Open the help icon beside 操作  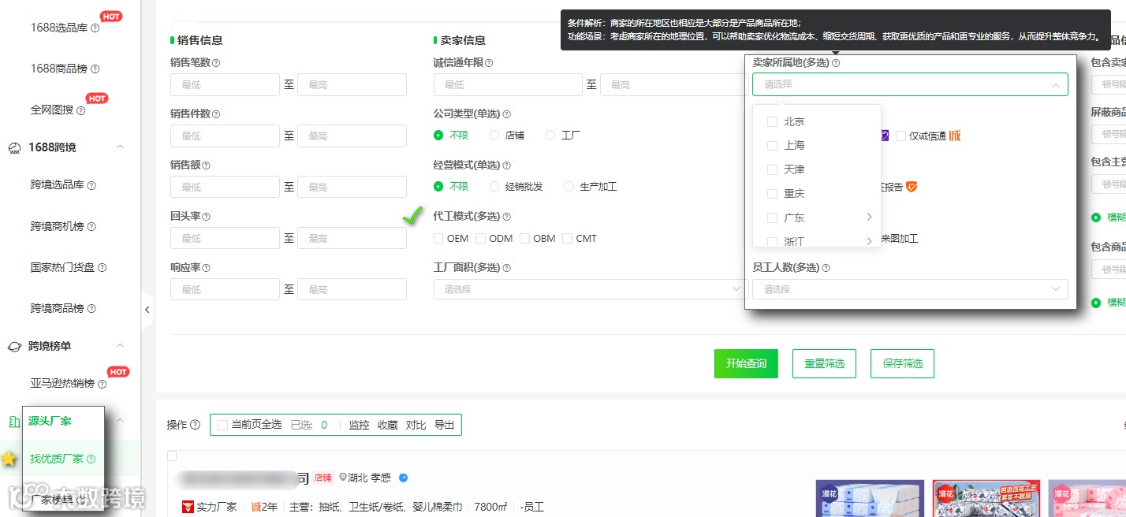tap(195, 425)
